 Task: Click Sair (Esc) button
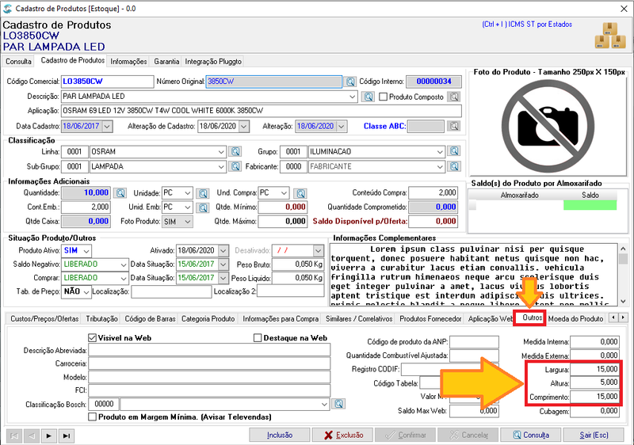click(594, 435)
